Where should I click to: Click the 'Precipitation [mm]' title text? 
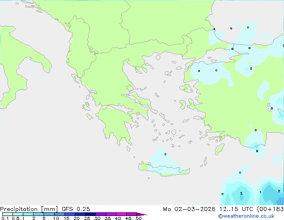tap(29, 209)
